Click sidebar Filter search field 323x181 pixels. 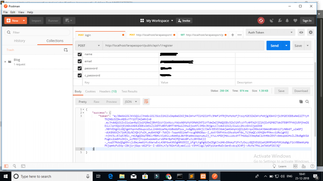(x=37, y=32)
